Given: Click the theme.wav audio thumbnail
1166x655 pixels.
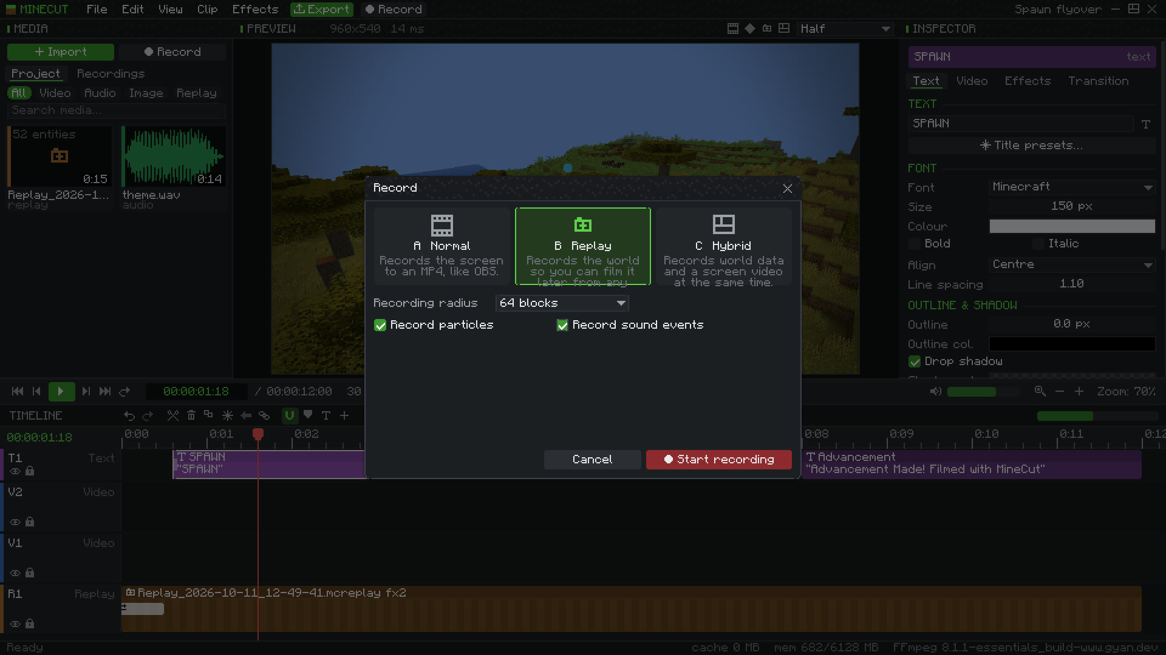Looking at the screenshot, I should click(x=173, y=156).
